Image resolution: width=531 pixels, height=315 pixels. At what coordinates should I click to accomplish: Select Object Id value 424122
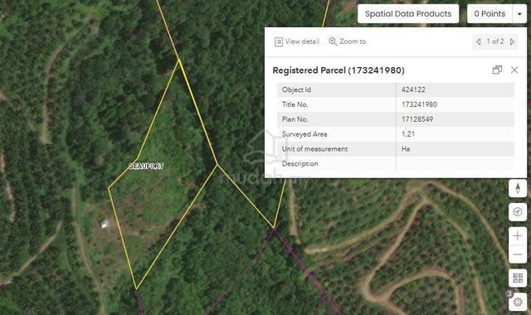click(413, 90)
